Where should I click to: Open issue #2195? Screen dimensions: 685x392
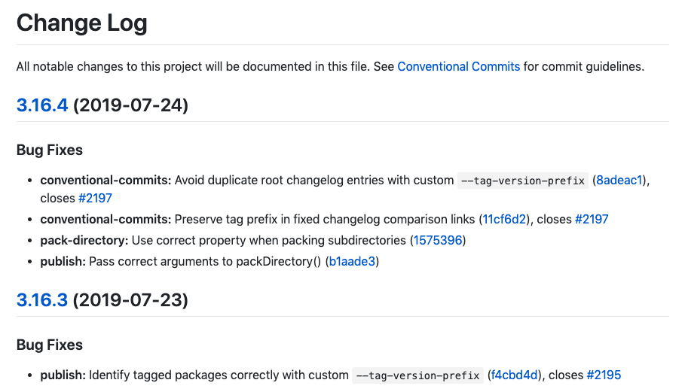[x=604, y=375]
